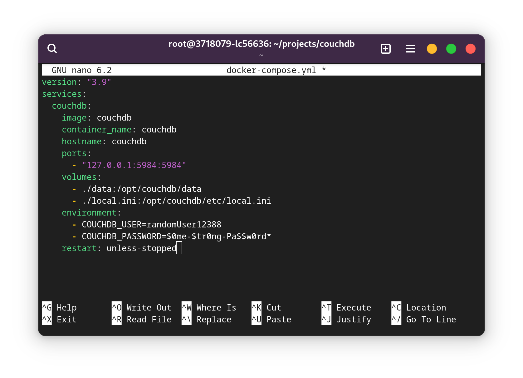Click the text cursor block after unless-stopped
Screen dimensions: 523x378
179,248
